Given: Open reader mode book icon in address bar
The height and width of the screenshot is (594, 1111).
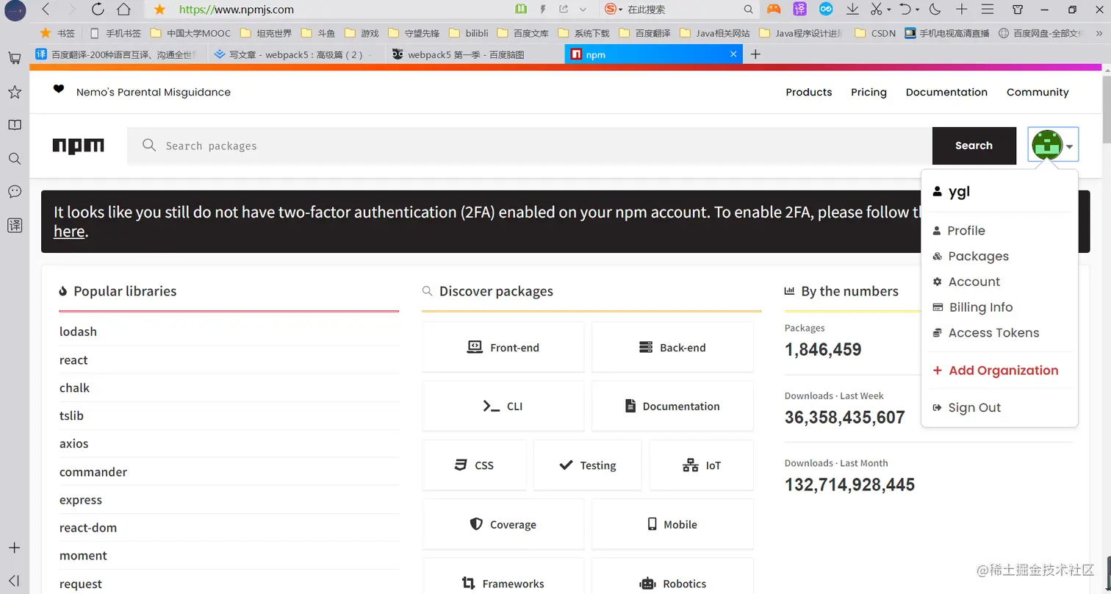Looking at the screenshot, I should pos(521,10).
